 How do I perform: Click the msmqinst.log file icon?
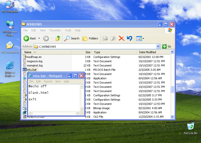click(24, 65)
